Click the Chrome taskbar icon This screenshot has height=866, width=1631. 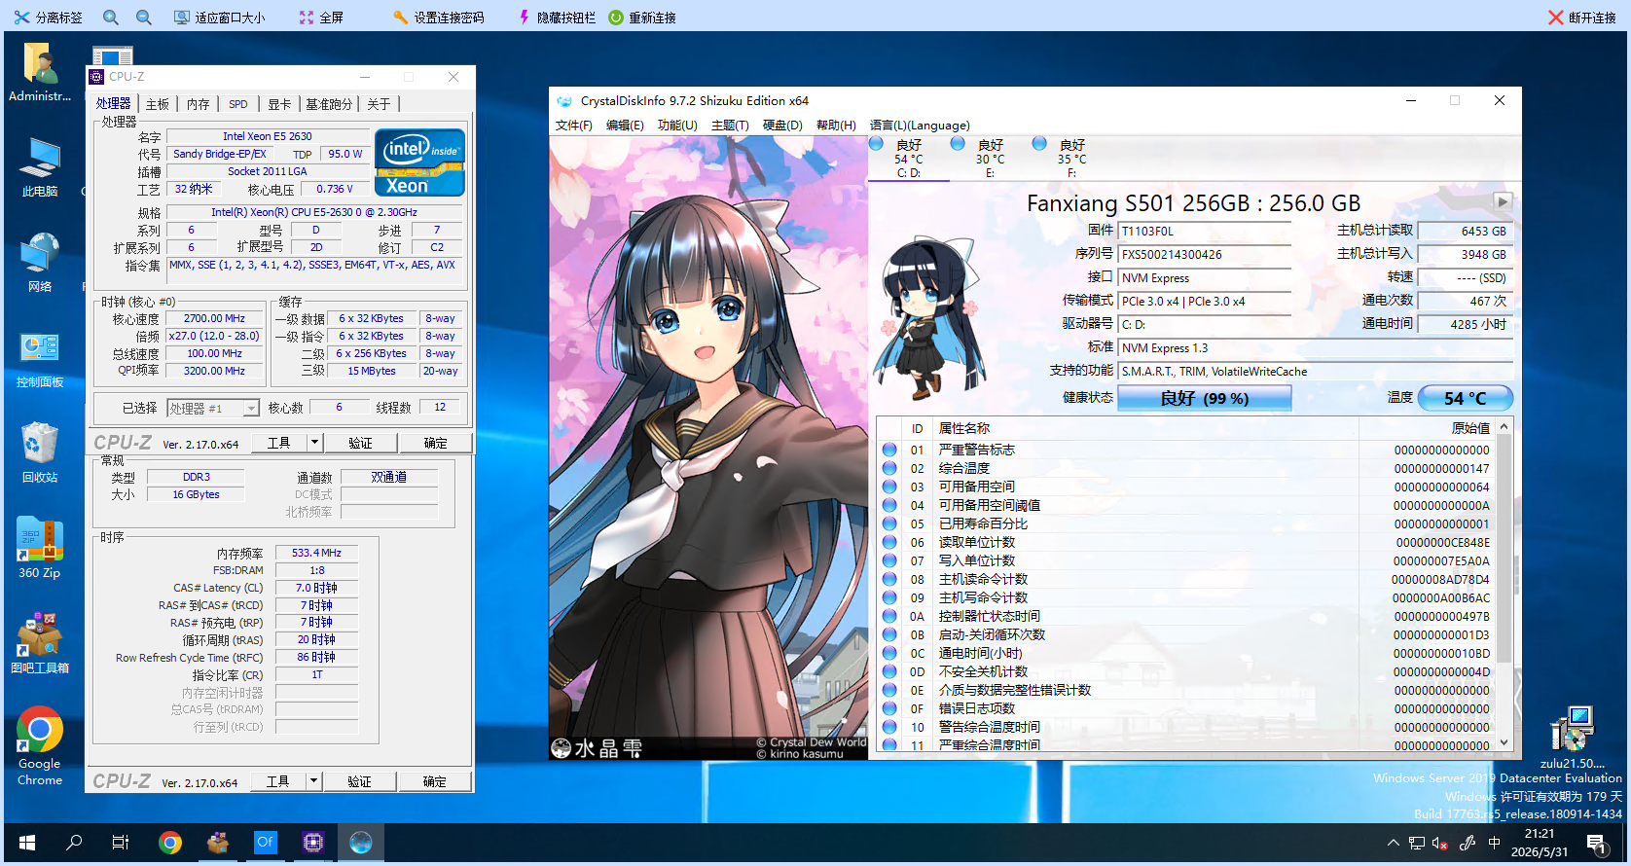[x=170, y=843]
